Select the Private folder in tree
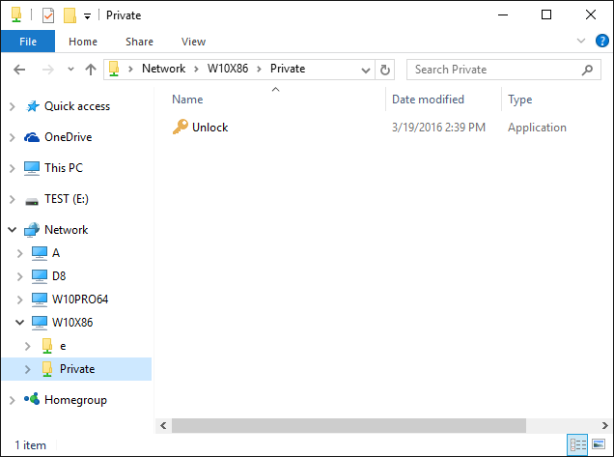Viewport: 614px width, 457px height. pyautogui.click(x=77, y=369)
